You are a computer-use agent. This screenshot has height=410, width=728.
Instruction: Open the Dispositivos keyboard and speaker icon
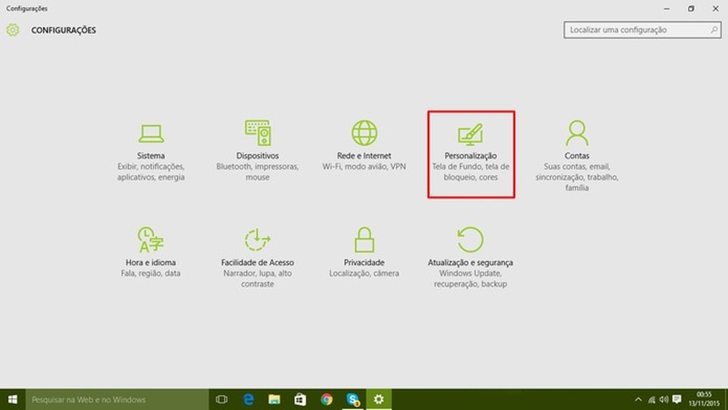[x=257, y=132]
